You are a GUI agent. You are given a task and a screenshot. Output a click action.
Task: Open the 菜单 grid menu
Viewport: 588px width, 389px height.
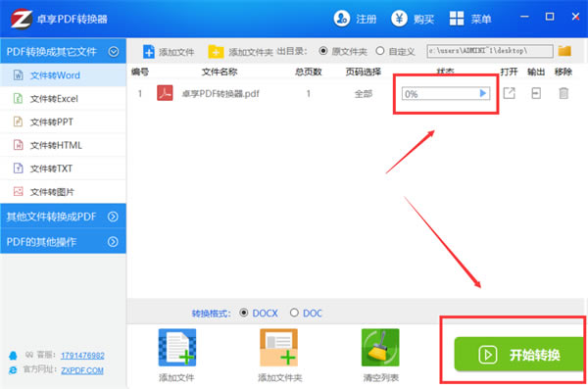(470, 19)
